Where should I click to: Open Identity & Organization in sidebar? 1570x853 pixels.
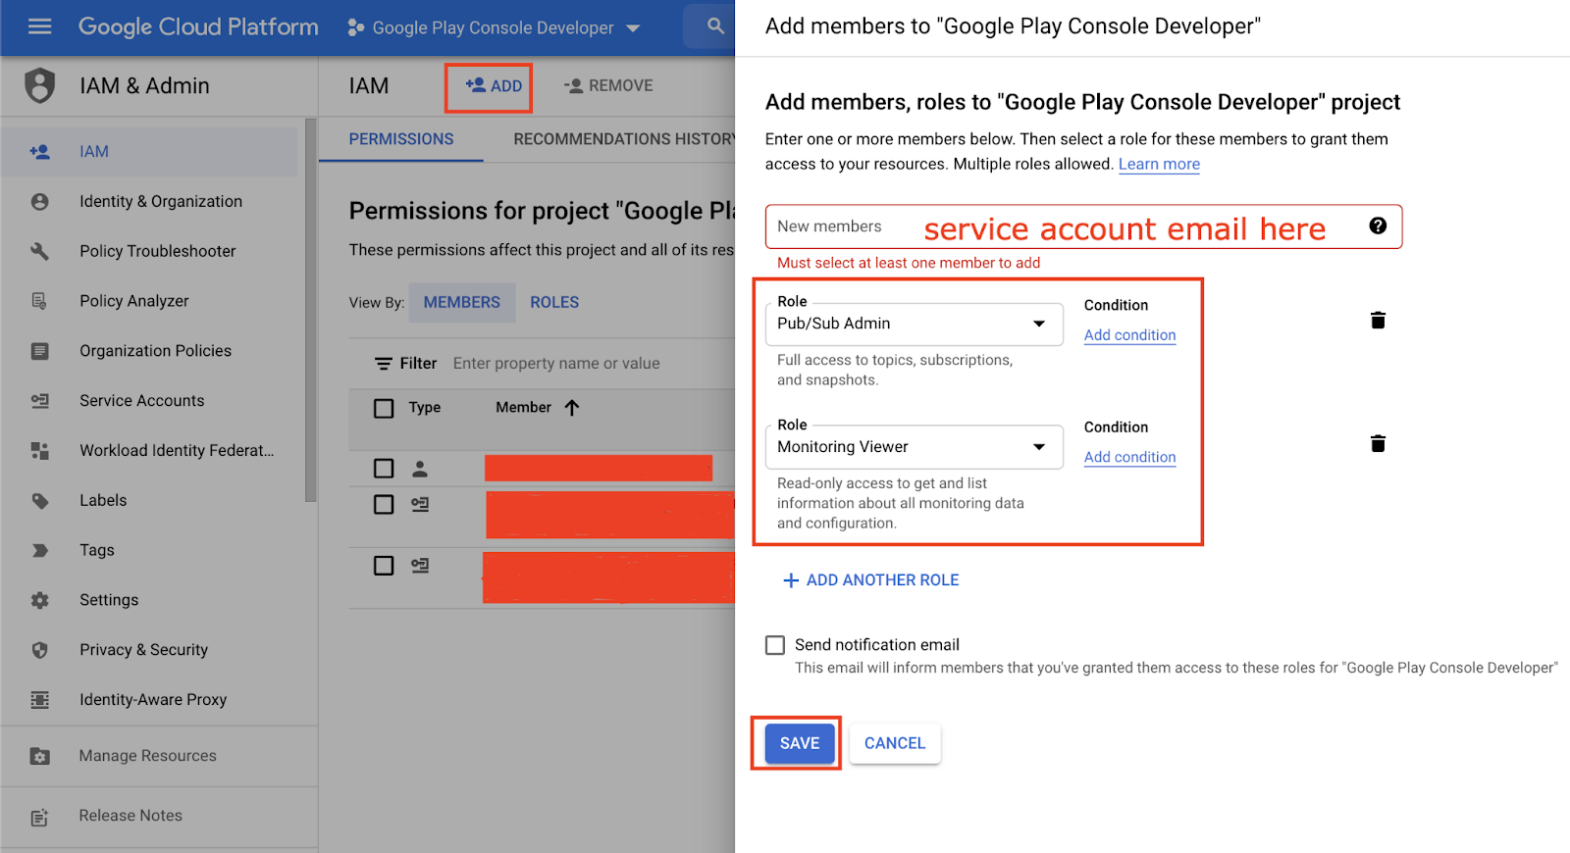[x=161, y=201]
